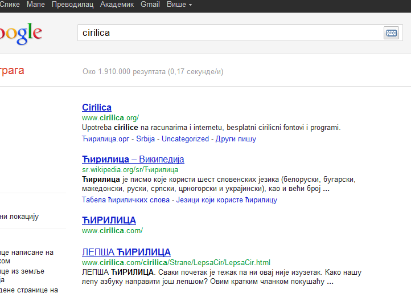Click the www.cirilica.org/ green URL

pos(110,117)
